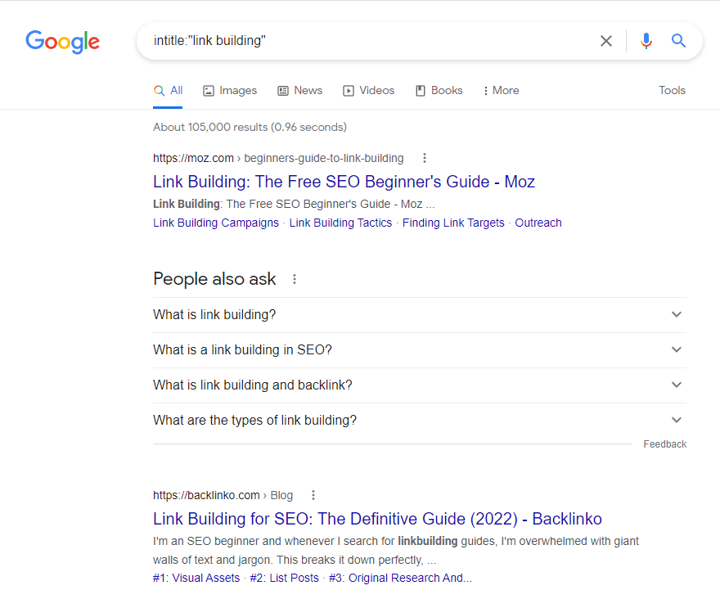The width and height of the screenshot is (720, 608).
Task: Expand "What is link building and backlink?" question
Action: tap(676, 385)
